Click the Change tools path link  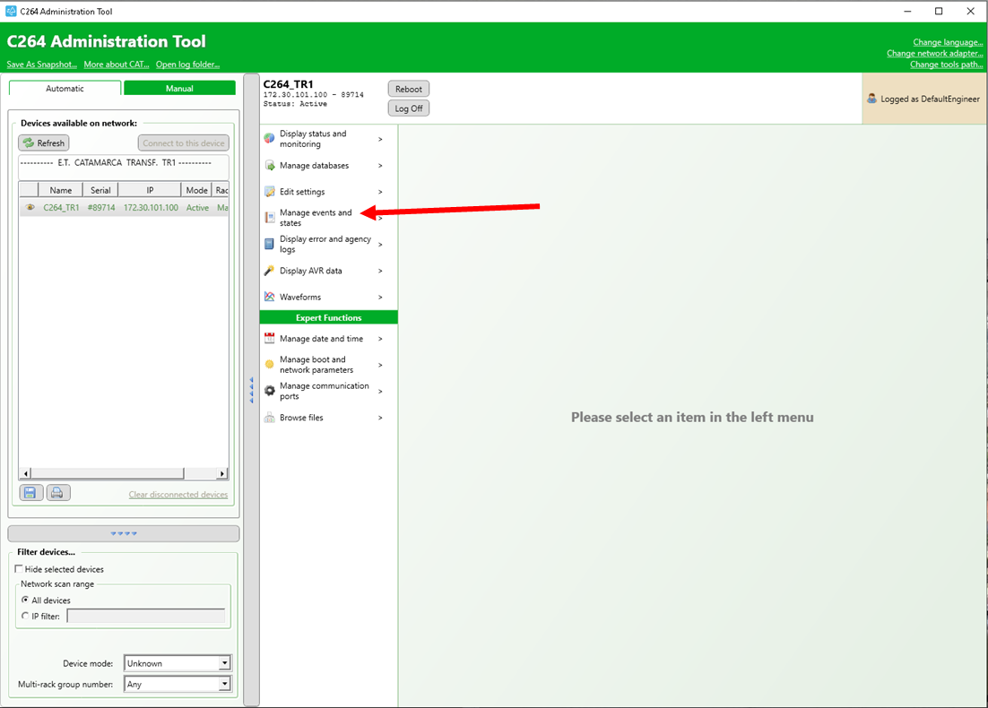coord(947,65)
